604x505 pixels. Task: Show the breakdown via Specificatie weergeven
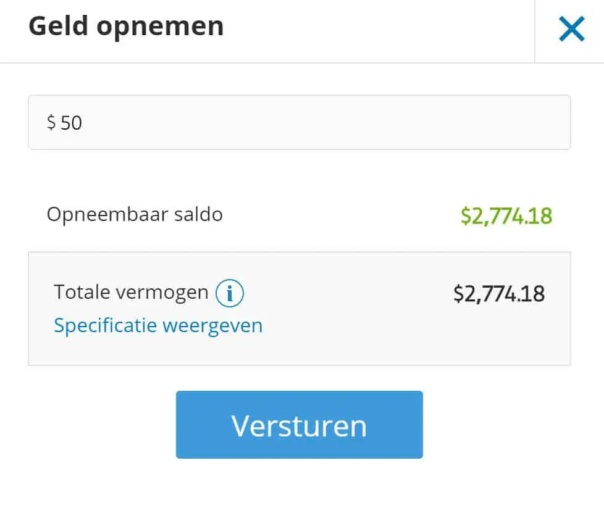(158, 325)
